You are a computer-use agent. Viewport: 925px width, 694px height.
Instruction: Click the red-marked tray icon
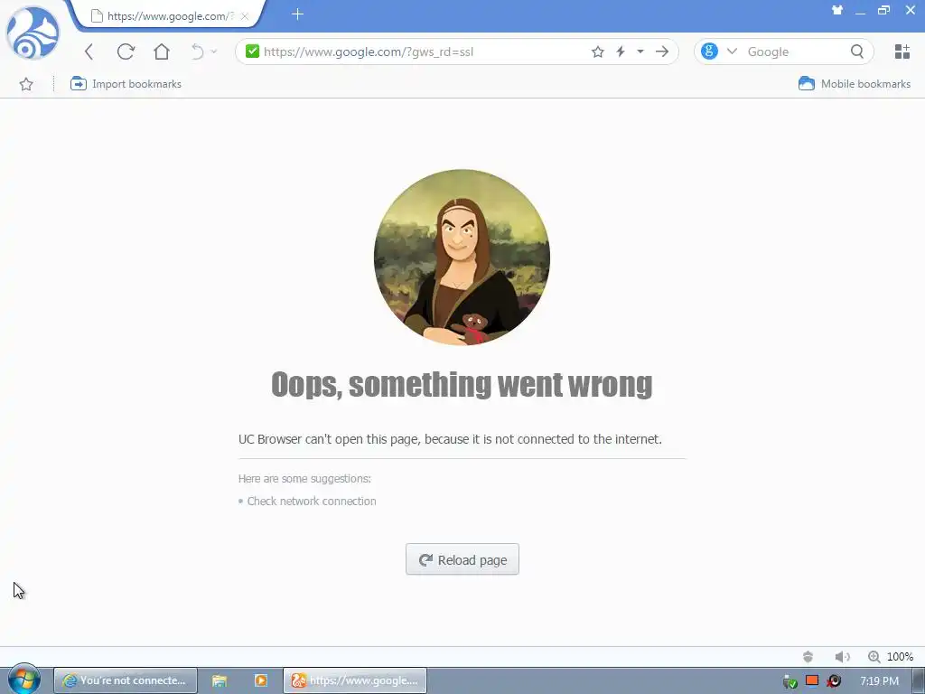834,681
